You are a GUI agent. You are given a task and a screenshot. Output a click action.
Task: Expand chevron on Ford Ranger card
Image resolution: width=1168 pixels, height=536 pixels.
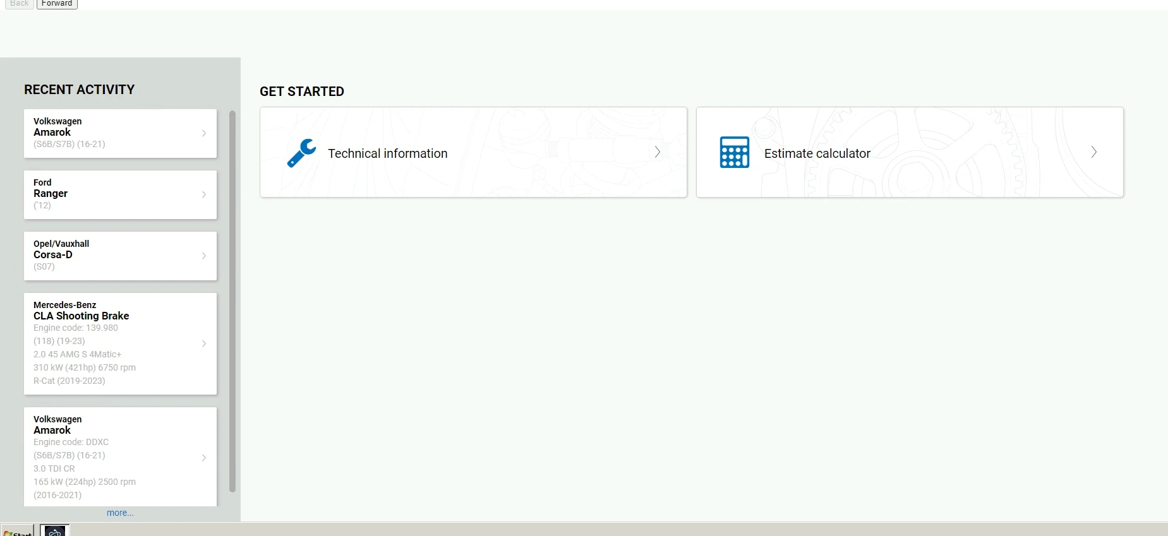[x=204, y=194]
